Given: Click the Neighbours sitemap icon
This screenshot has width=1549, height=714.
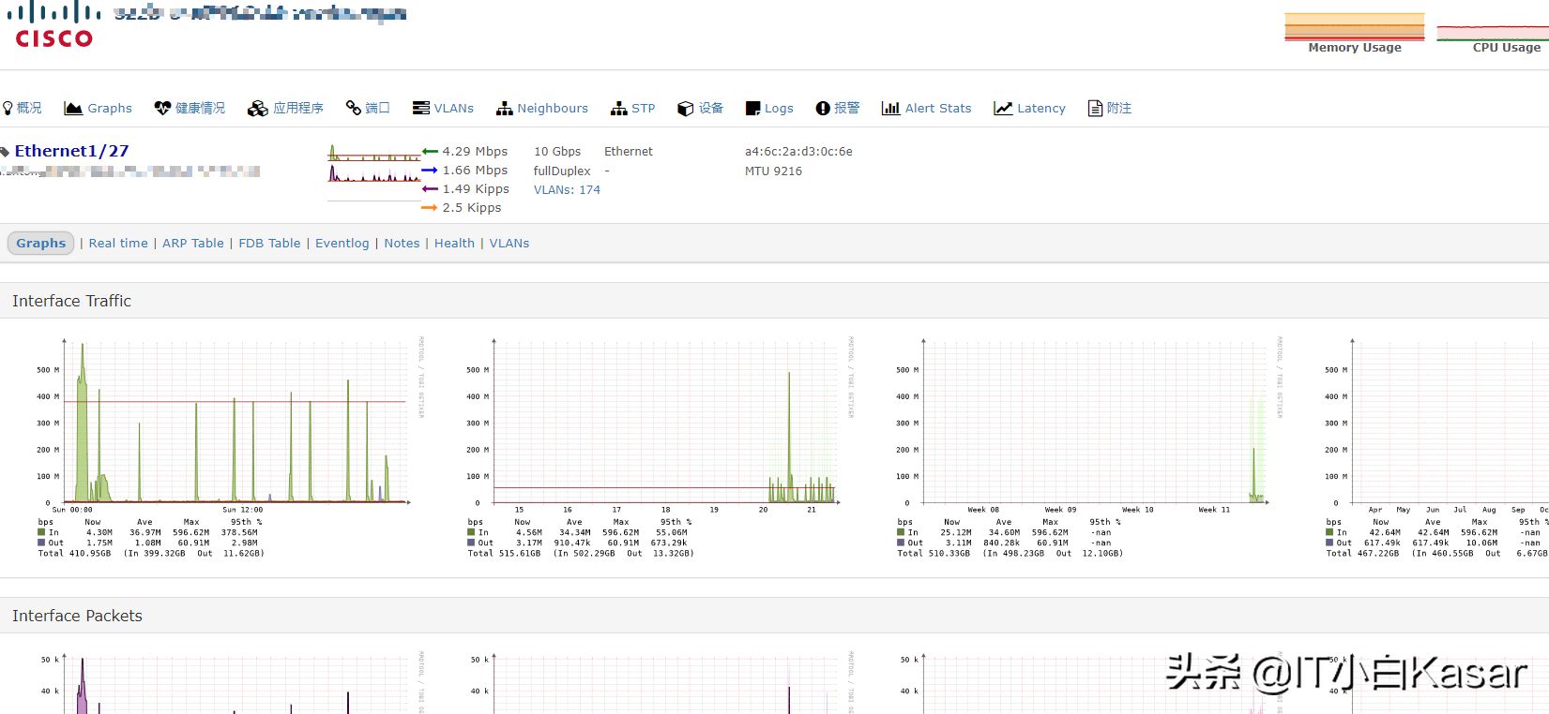Looking at the screenshot, I should (x=505, y=109).
